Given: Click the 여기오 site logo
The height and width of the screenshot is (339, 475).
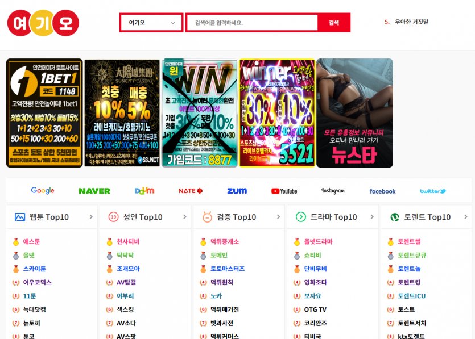Looking at the screenshot, I should 43,23.
